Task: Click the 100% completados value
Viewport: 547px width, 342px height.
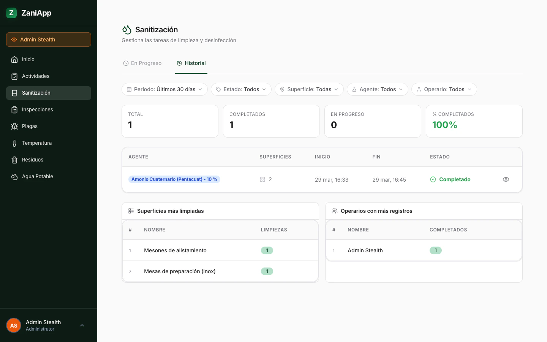Action: tap(445, 125)
